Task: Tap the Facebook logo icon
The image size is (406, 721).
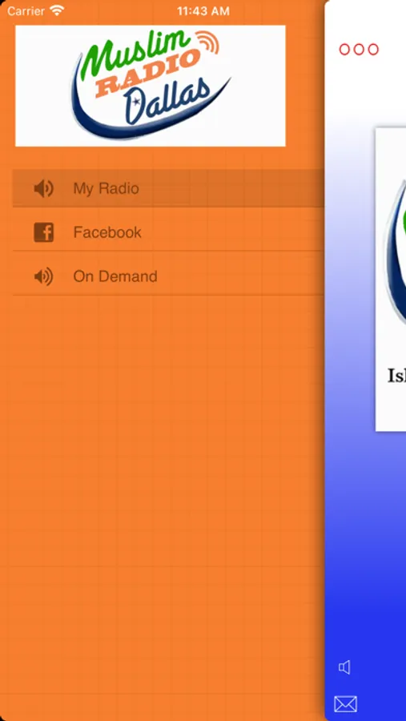Action: (x=44, y=232)
